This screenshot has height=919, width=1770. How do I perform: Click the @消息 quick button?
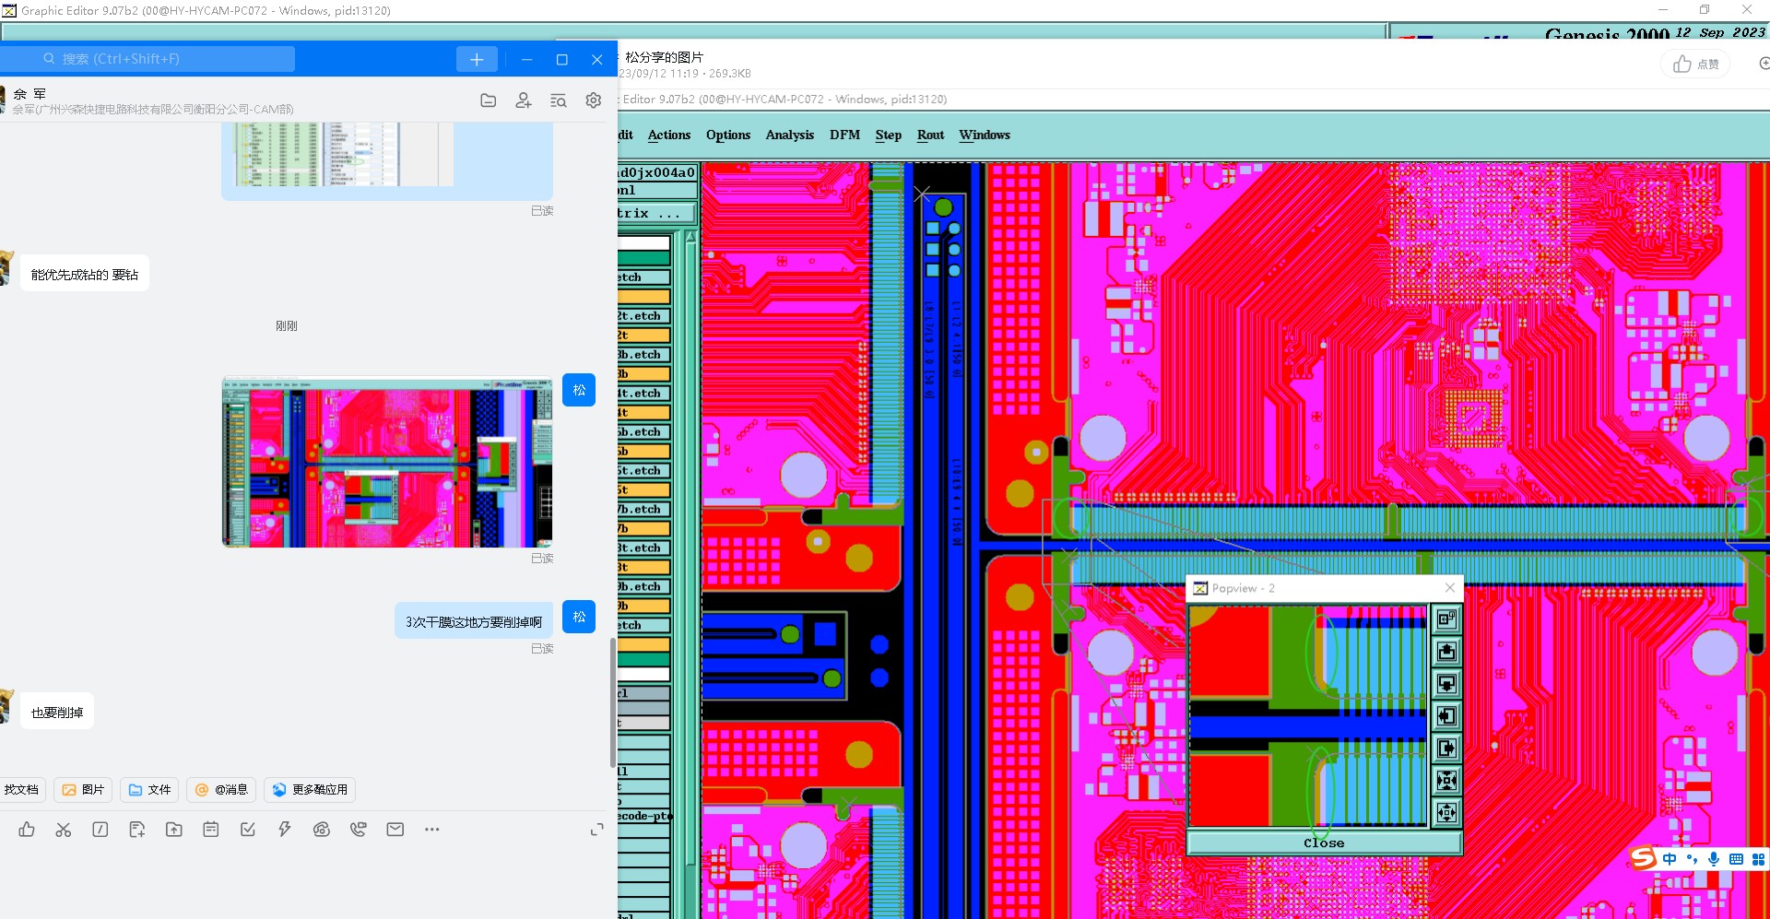tap(221, 790)
